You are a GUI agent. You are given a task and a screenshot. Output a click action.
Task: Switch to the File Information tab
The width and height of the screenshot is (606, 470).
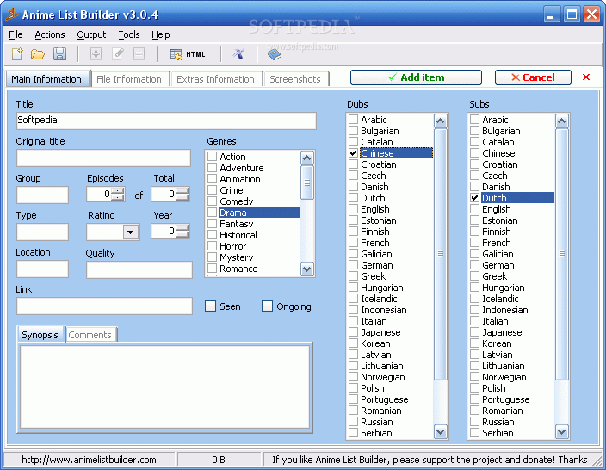coord(129,79)
